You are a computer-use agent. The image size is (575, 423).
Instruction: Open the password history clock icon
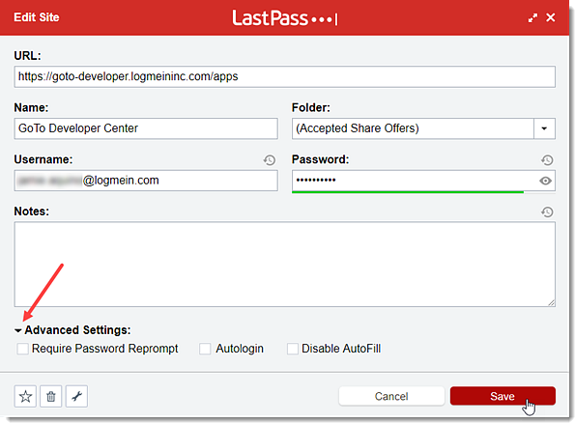point(547,160)
